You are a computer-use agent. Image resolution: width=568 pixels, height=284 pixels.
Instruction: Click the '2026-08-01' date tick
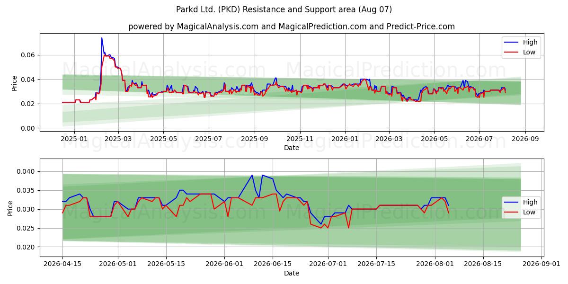coord(435,265)
